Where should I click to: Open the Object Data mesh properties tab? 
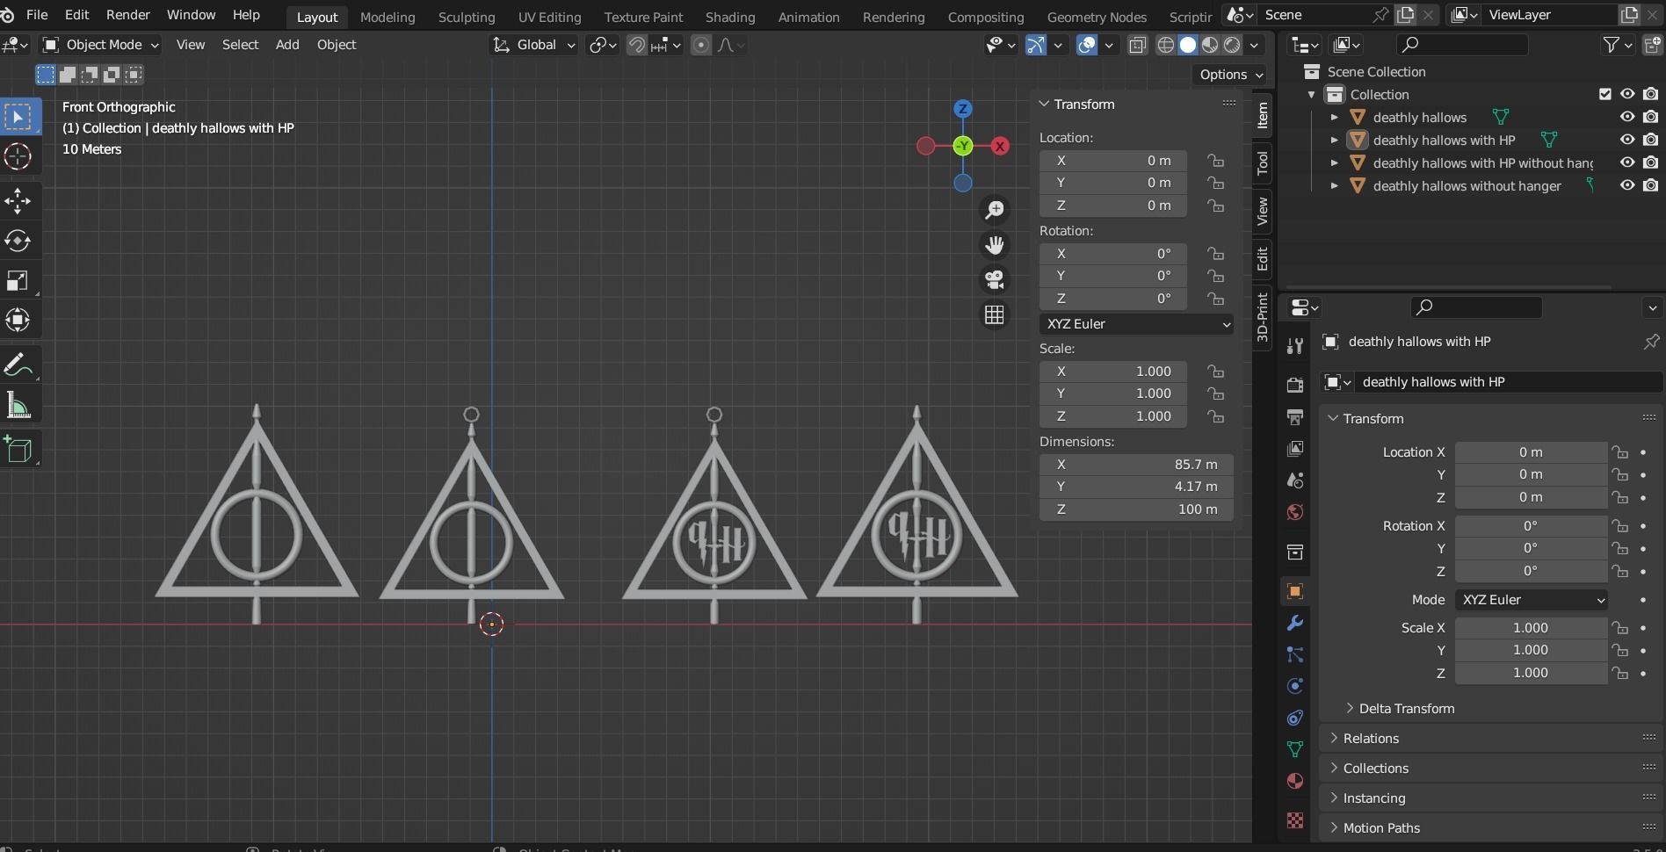click(1294, 749)
